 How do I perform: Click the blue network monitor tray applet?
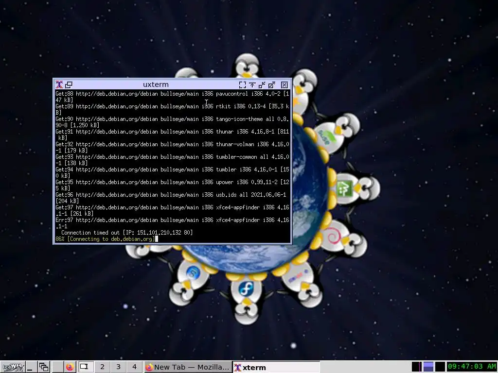428,367
